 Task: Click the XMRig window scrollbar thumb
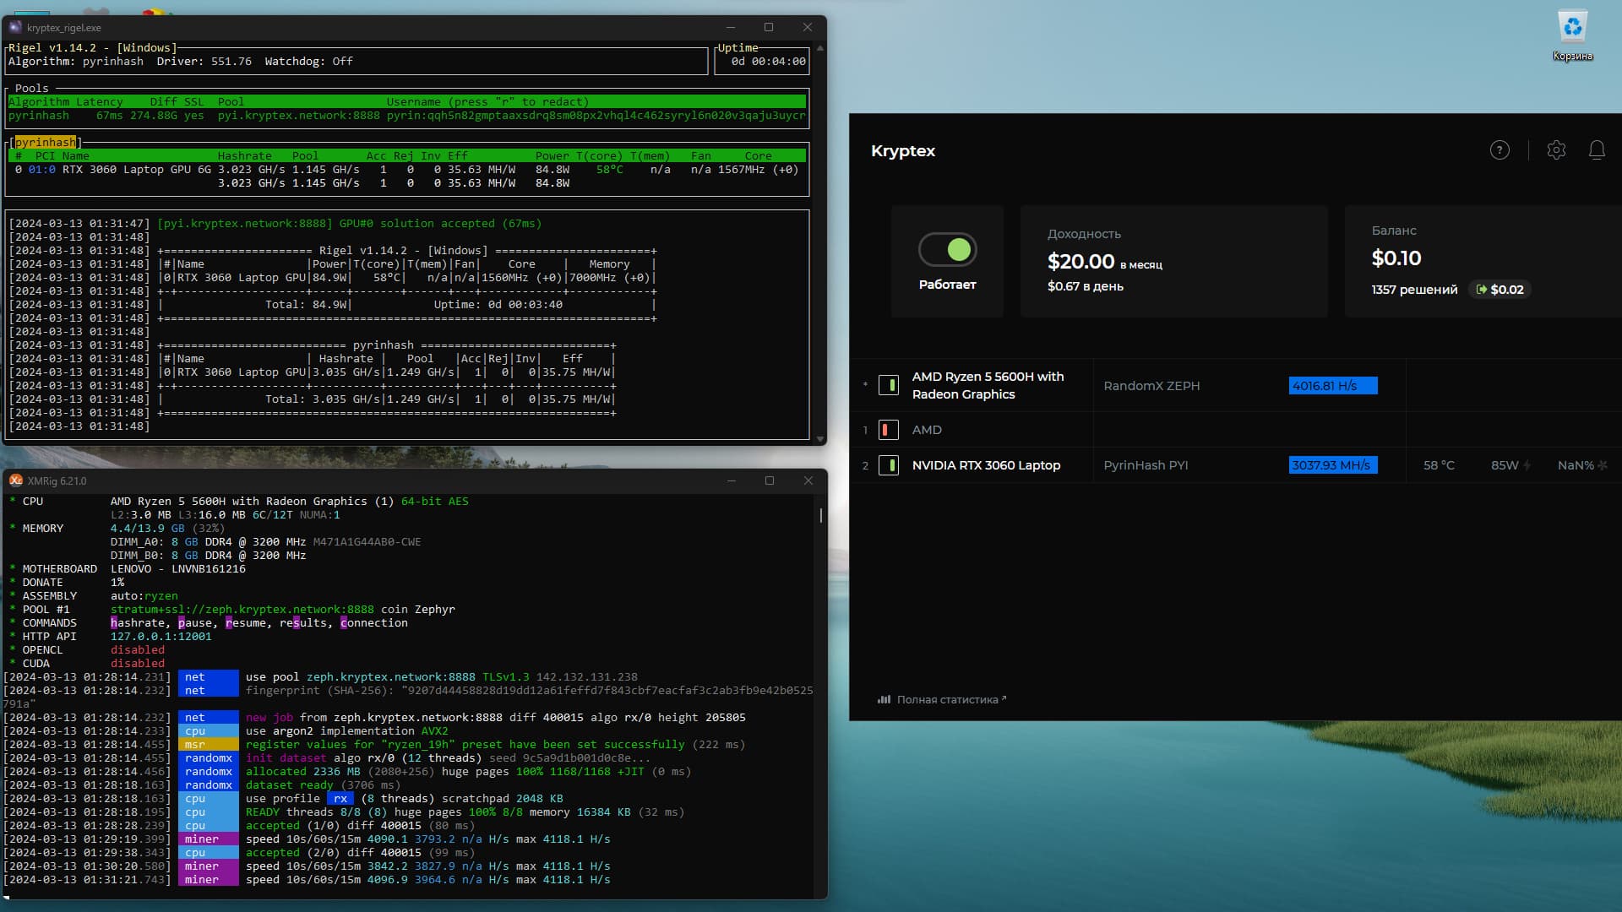821,514
